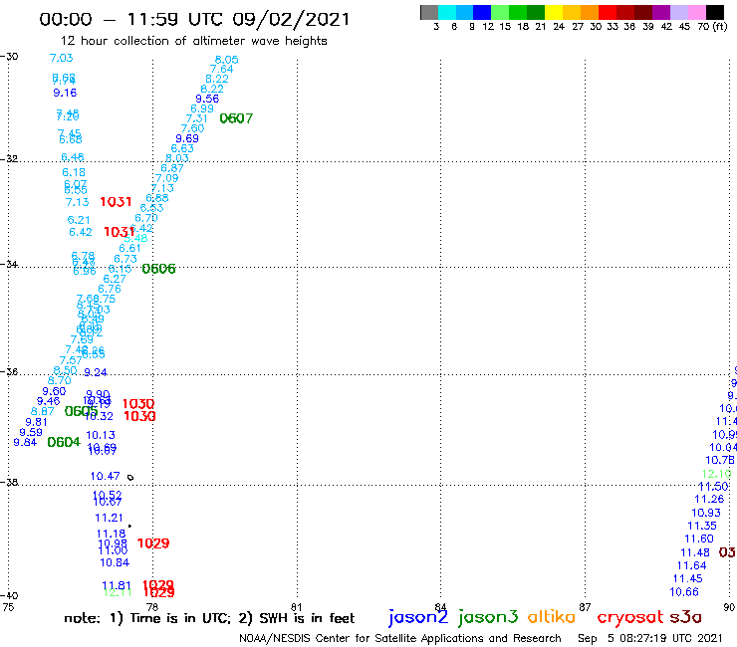Screen dimensions: 737x647
Task: Pick the yellow legend color swatch
Action: coord(554,12)
